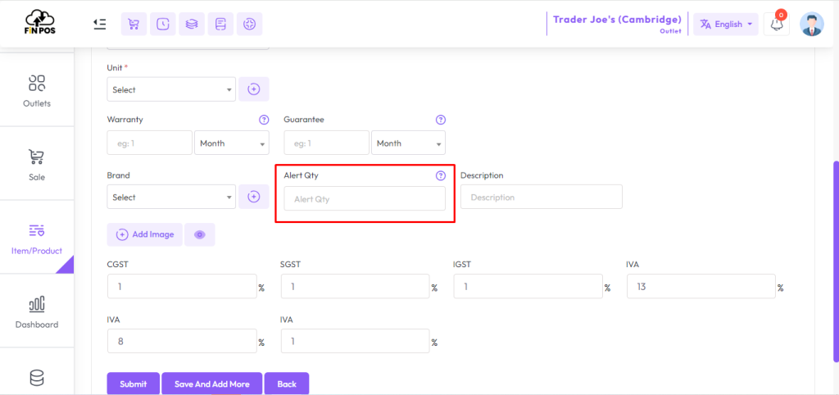The image size is (839, 395).
Task: Open the Warranty Month period dropdown
Action: coord(232,143)
